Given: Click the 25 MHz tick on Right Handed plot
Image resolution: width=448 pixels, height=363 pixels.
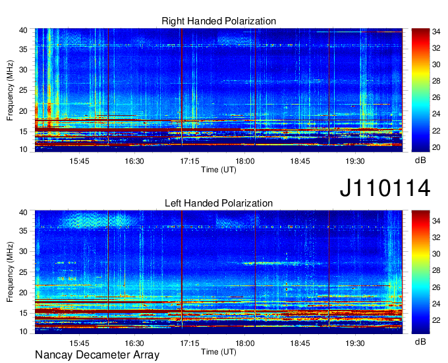Looking at the screenshot, I should 23,91.
